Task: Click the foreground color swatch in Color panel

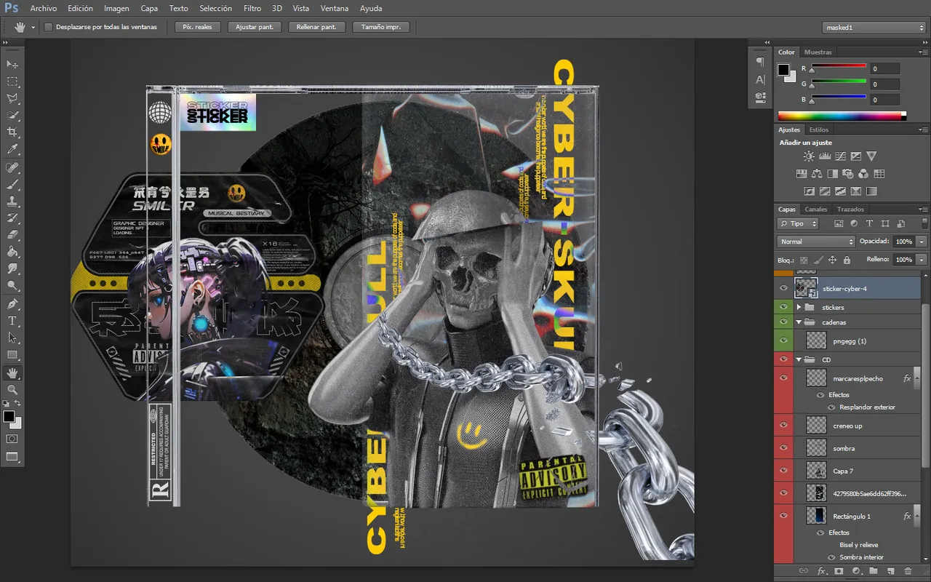Action: 783,70
